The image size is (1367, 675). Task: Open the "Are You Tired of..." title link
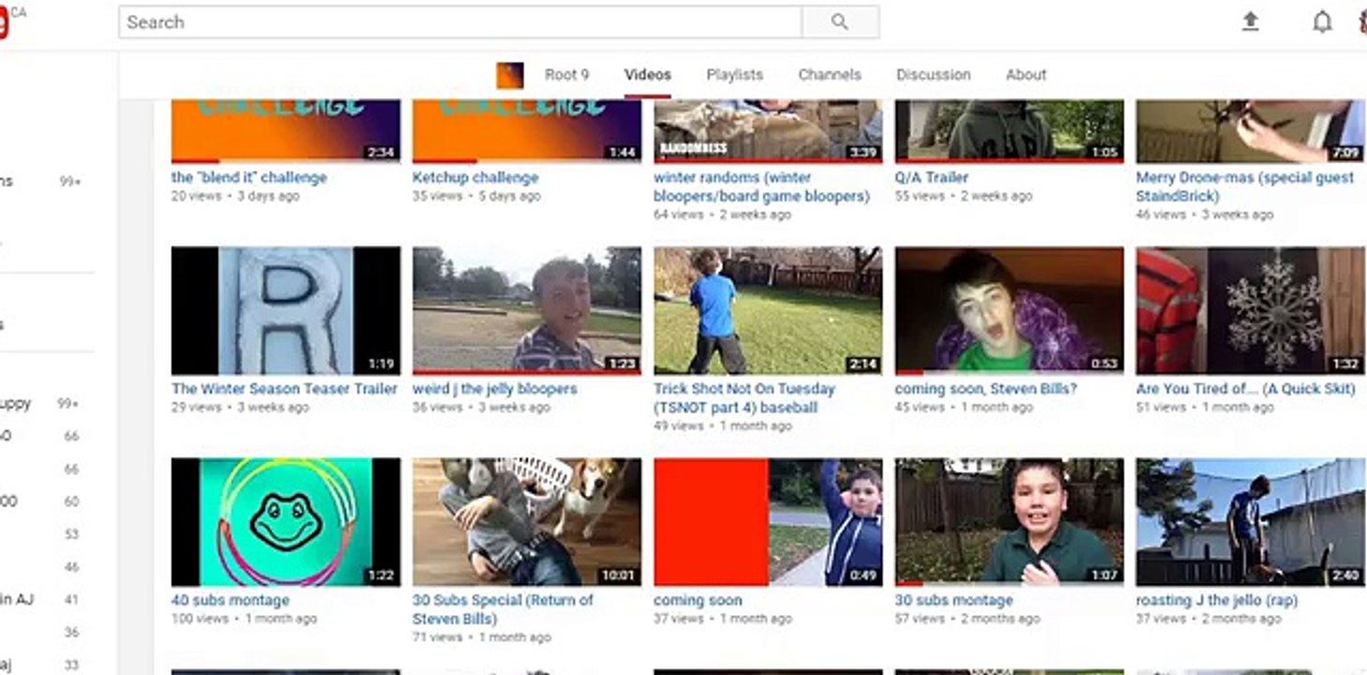click(x=1246, y=389)
